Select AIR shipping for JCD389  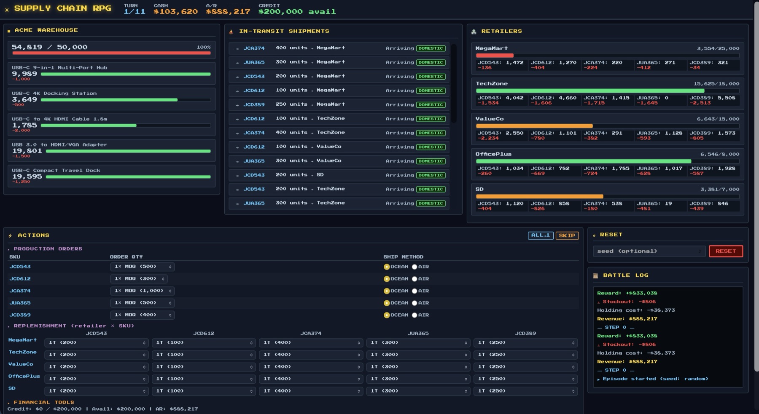point(414,315)
